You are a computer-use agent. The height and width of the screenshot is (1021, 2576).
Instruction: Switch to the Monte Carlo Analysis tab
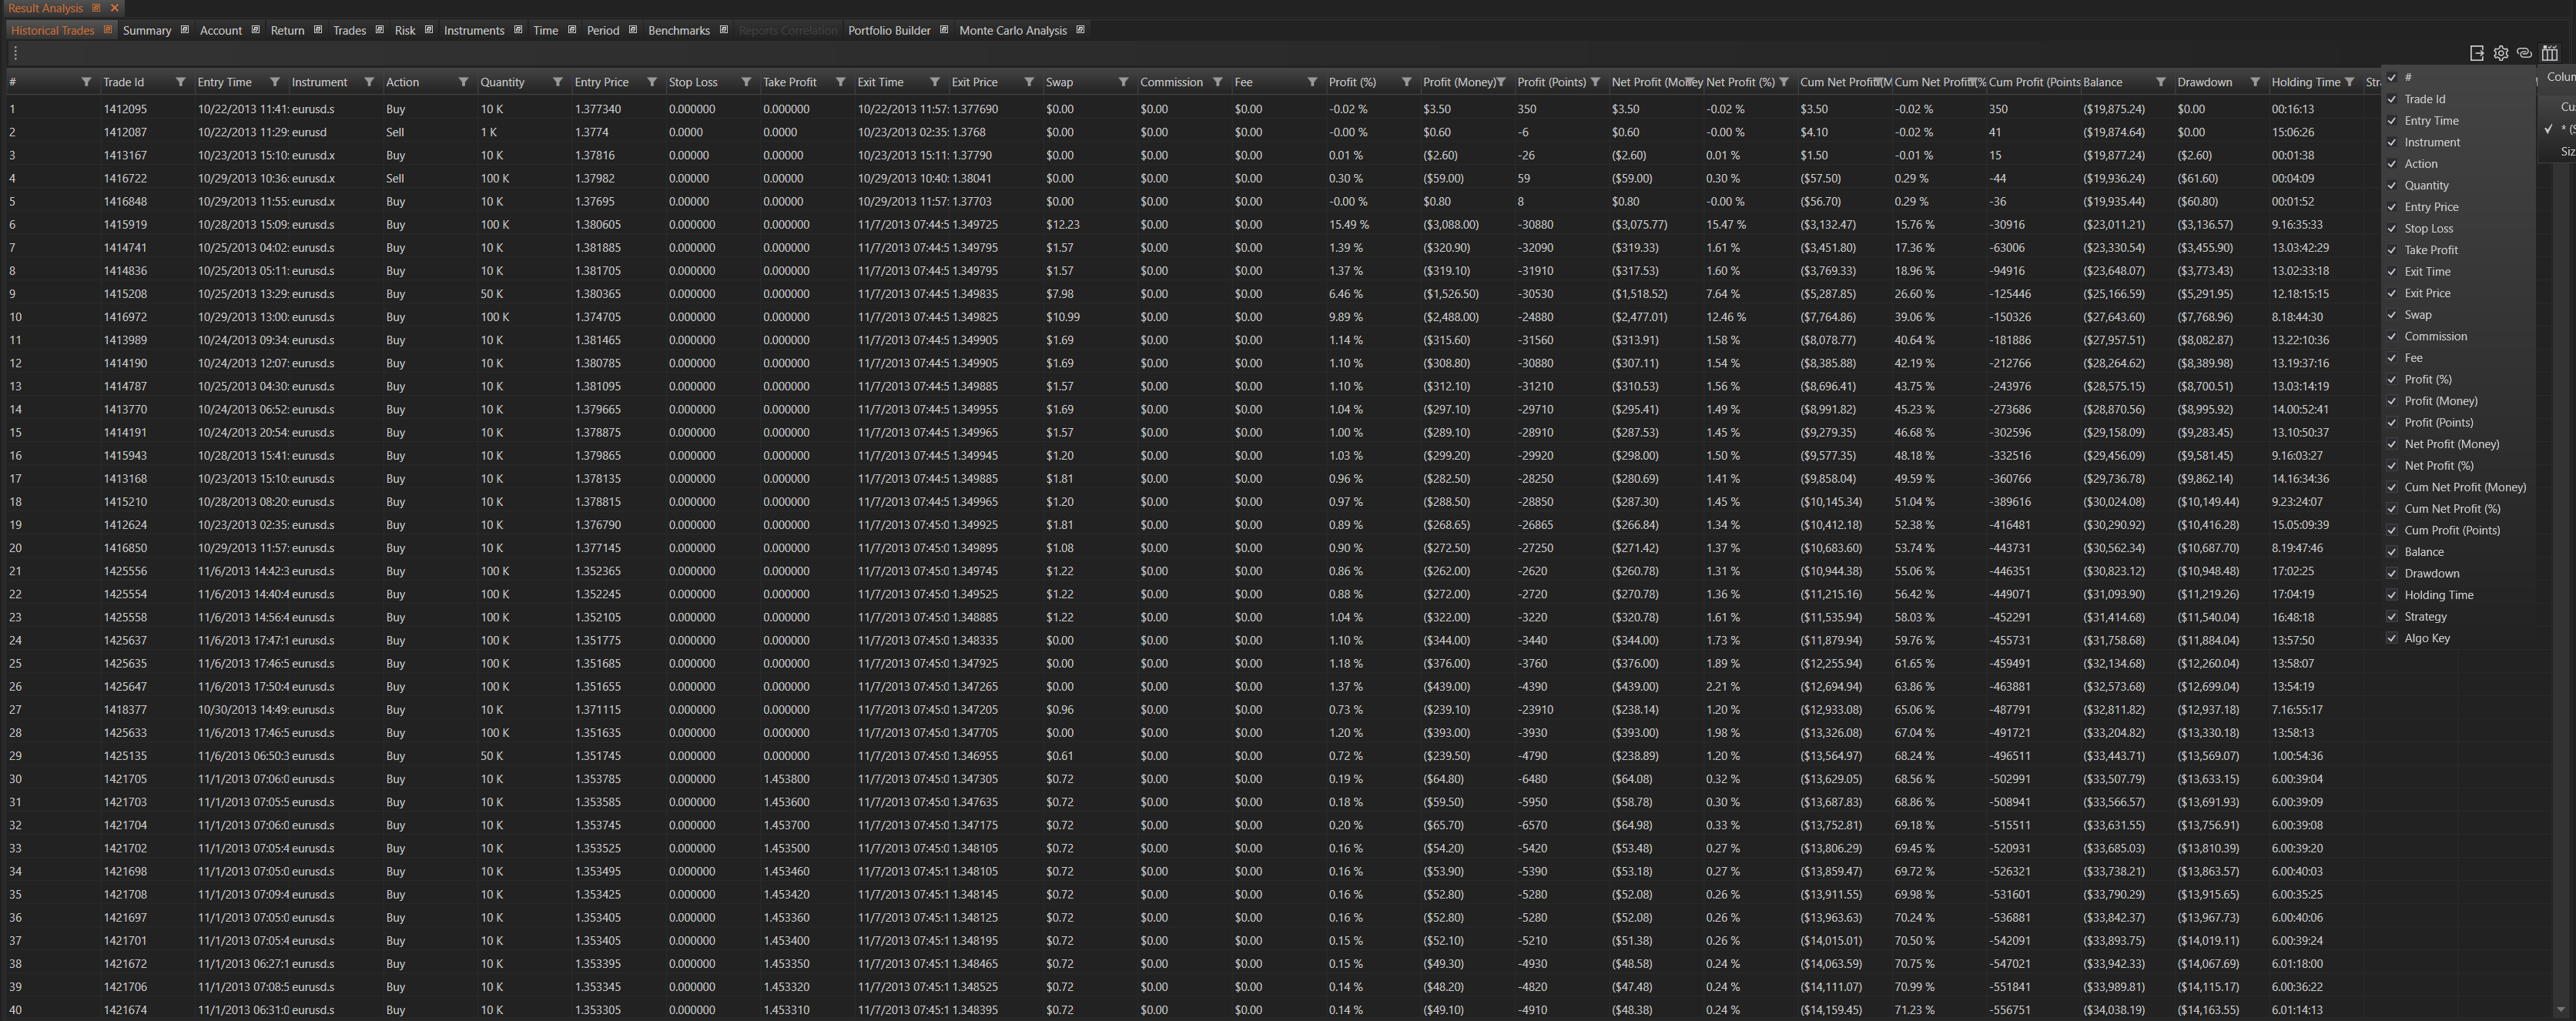click(x=1012, y=30)
